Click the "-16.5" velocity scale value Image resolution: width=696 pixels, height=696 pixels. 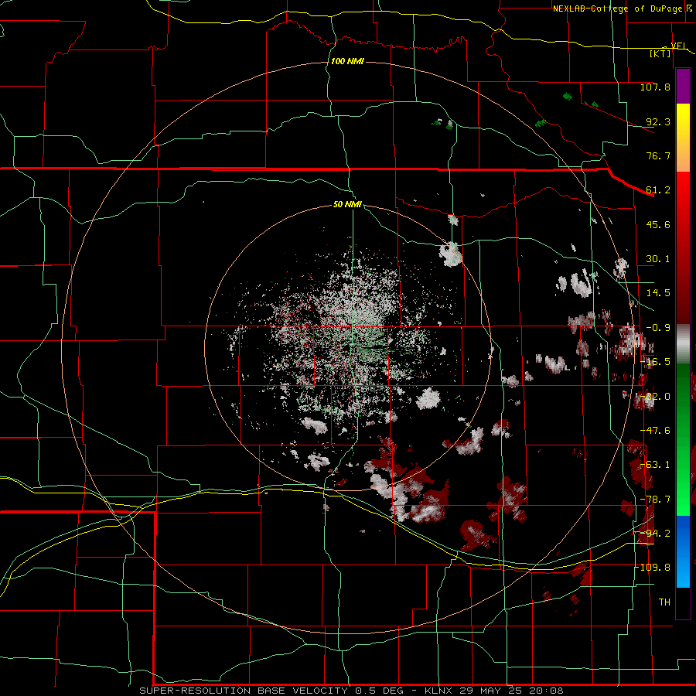[655, 362]
